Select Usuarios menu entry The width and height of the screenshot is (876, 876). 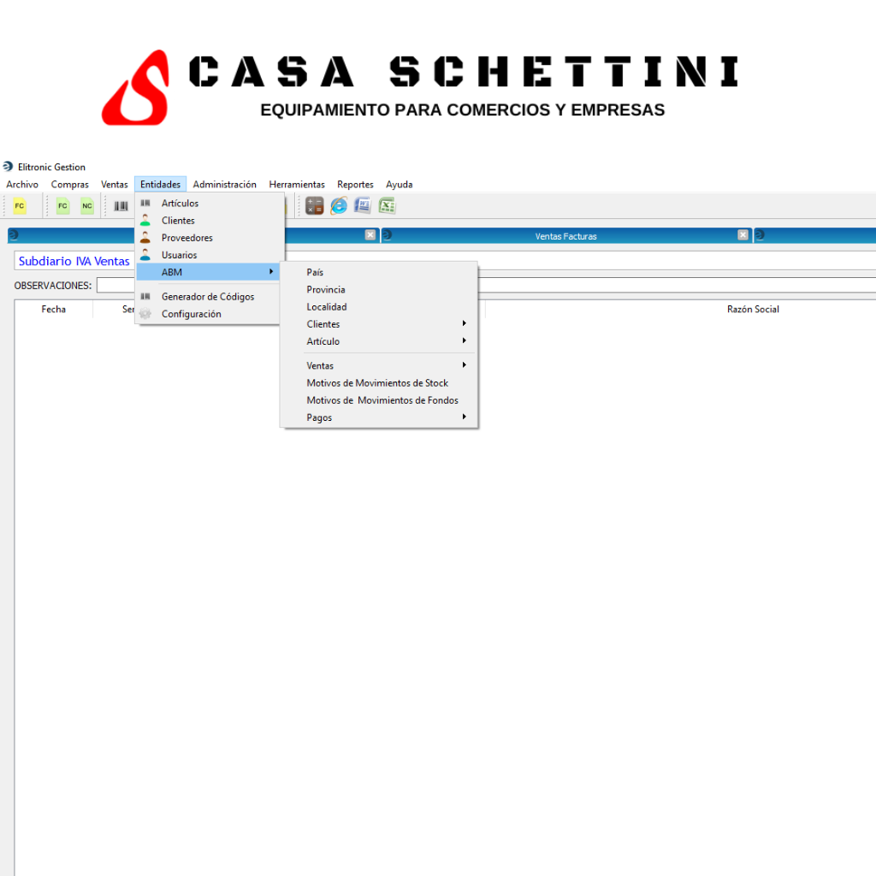(210, 255)
